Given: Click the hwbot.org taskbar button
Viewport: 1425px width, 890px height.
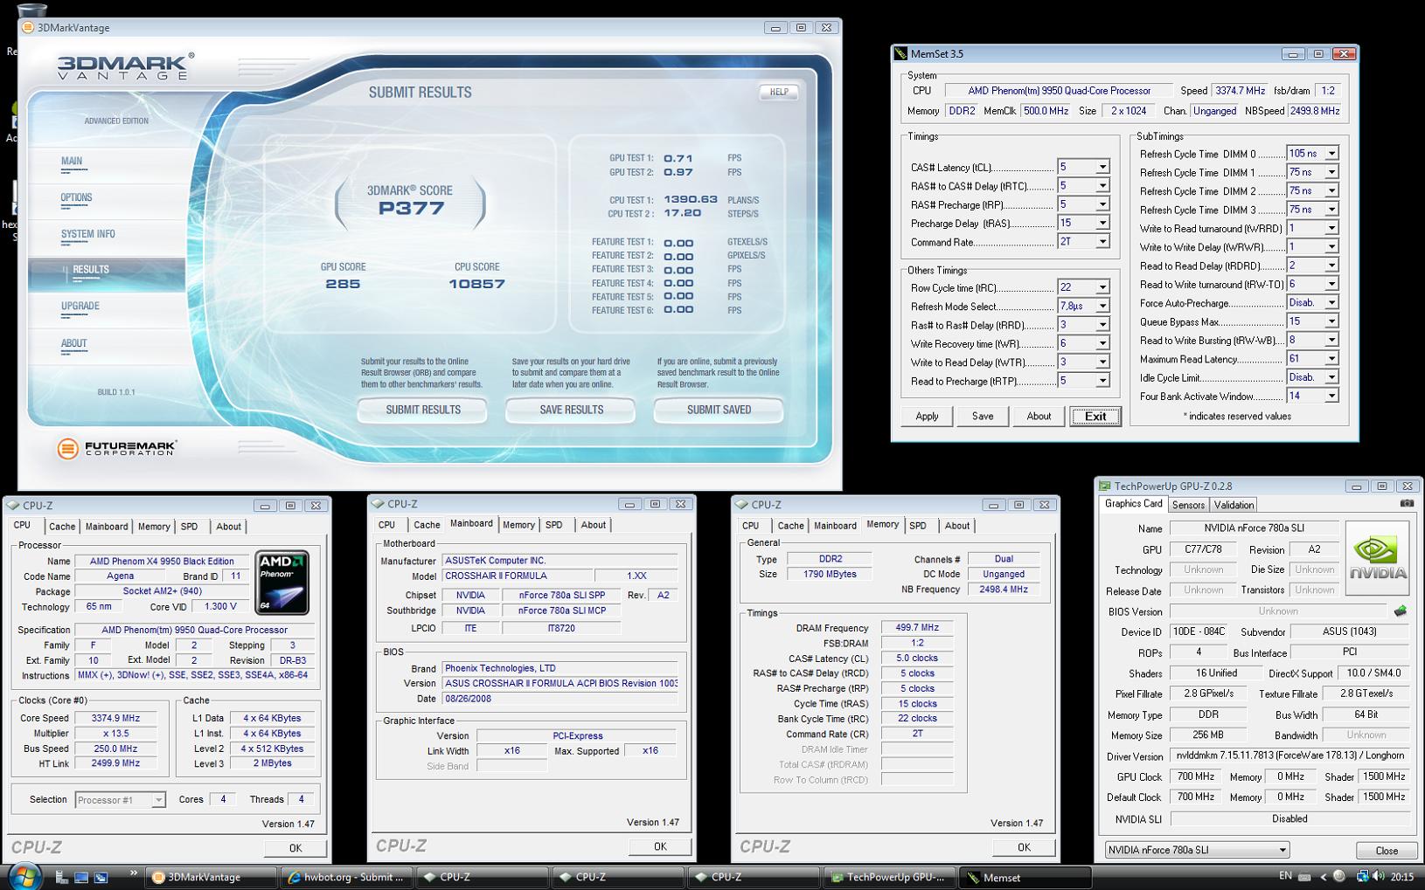Looking at the screenshot, I should click(346, 877).
